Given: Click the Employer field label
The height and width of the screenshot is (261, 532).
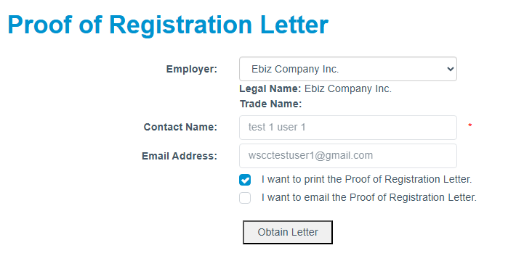Looking at the screenshot, I should pos(191,69).
